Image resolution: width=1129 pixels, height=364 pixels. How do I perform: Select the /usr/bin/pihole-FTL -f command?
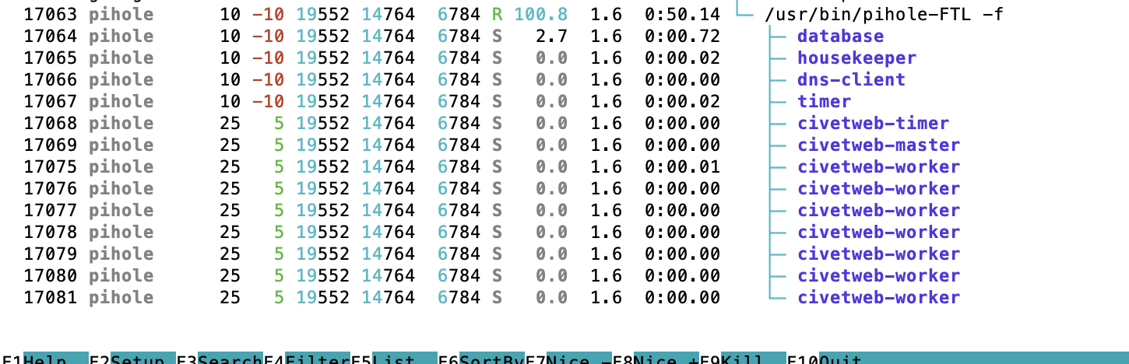click(884, 14)
